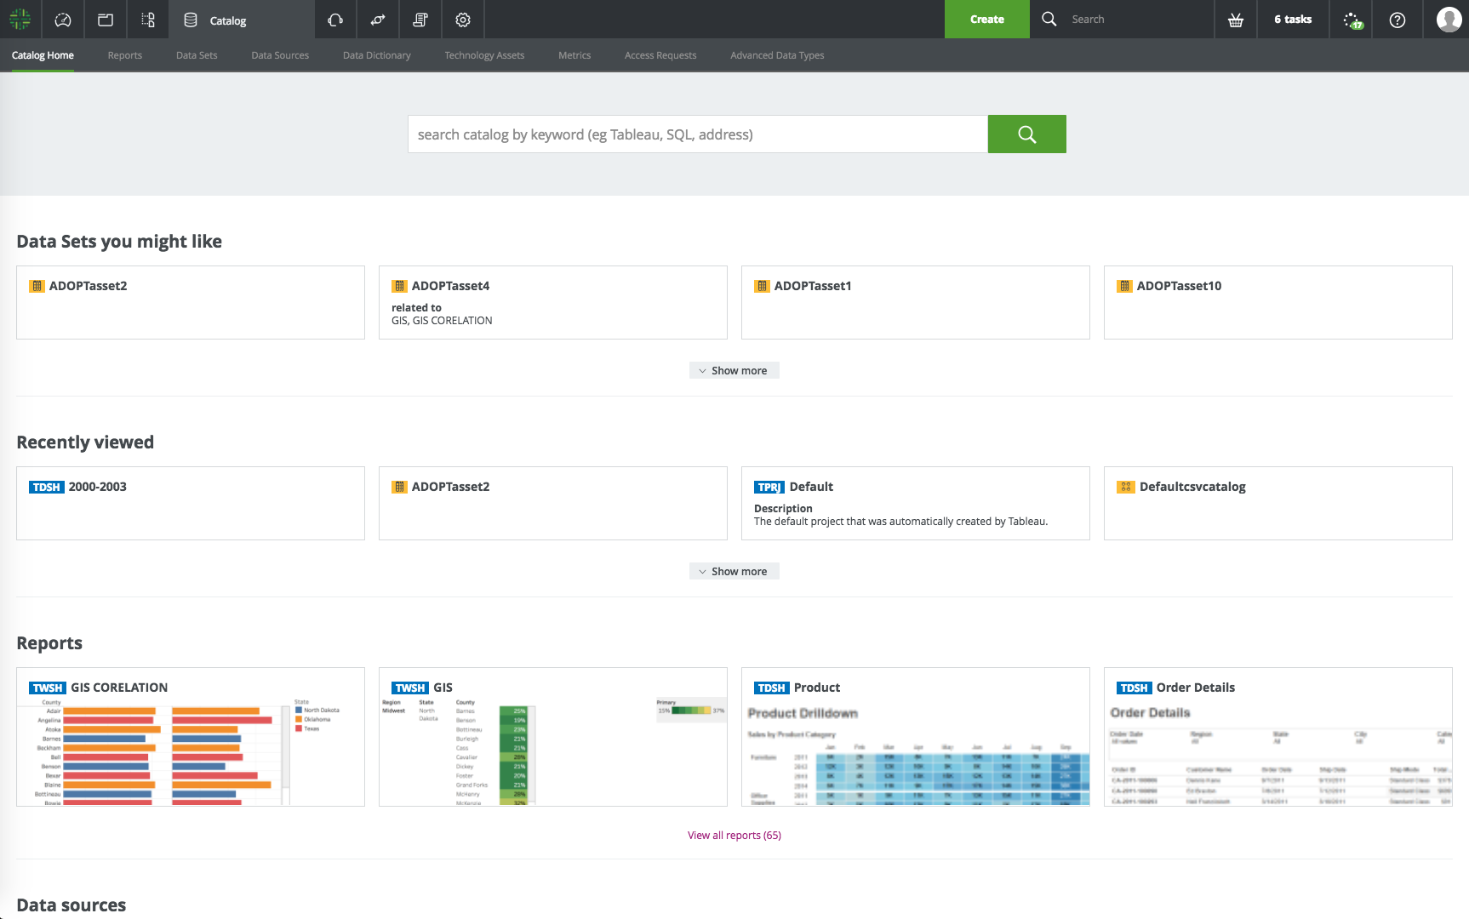1469x919 pixels.
Task: Open the help question mark icon
Action: pyautogui.click(x=1397, y=20)
